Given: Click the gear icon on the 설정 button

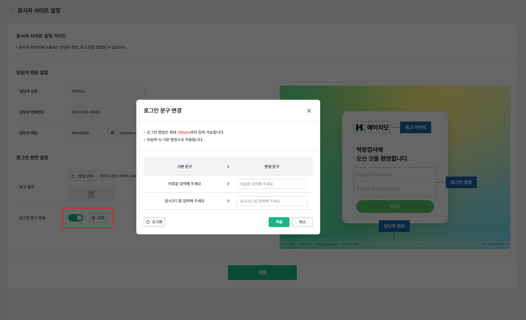Looking at the screenshot, I should click(x=93, y=218).
